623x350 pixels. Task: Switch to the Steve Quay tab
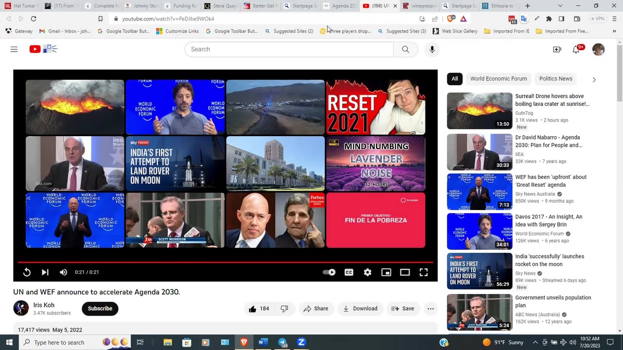point(220,6)
